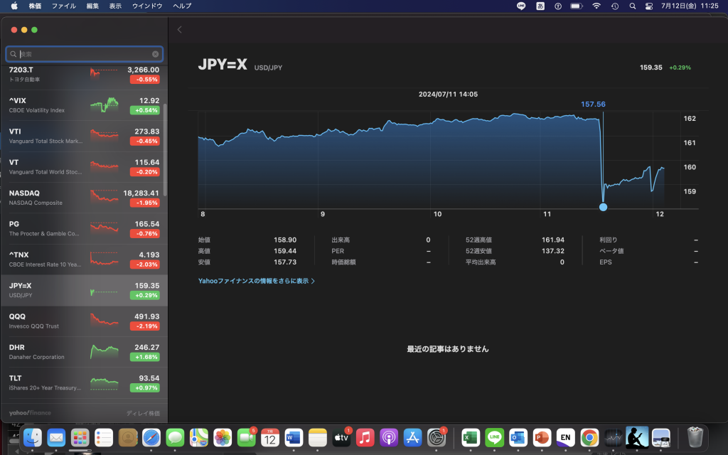This screenshot has width=728, height=455.
Task: Launch Excel from the dock
Action: tap(470, 437)
